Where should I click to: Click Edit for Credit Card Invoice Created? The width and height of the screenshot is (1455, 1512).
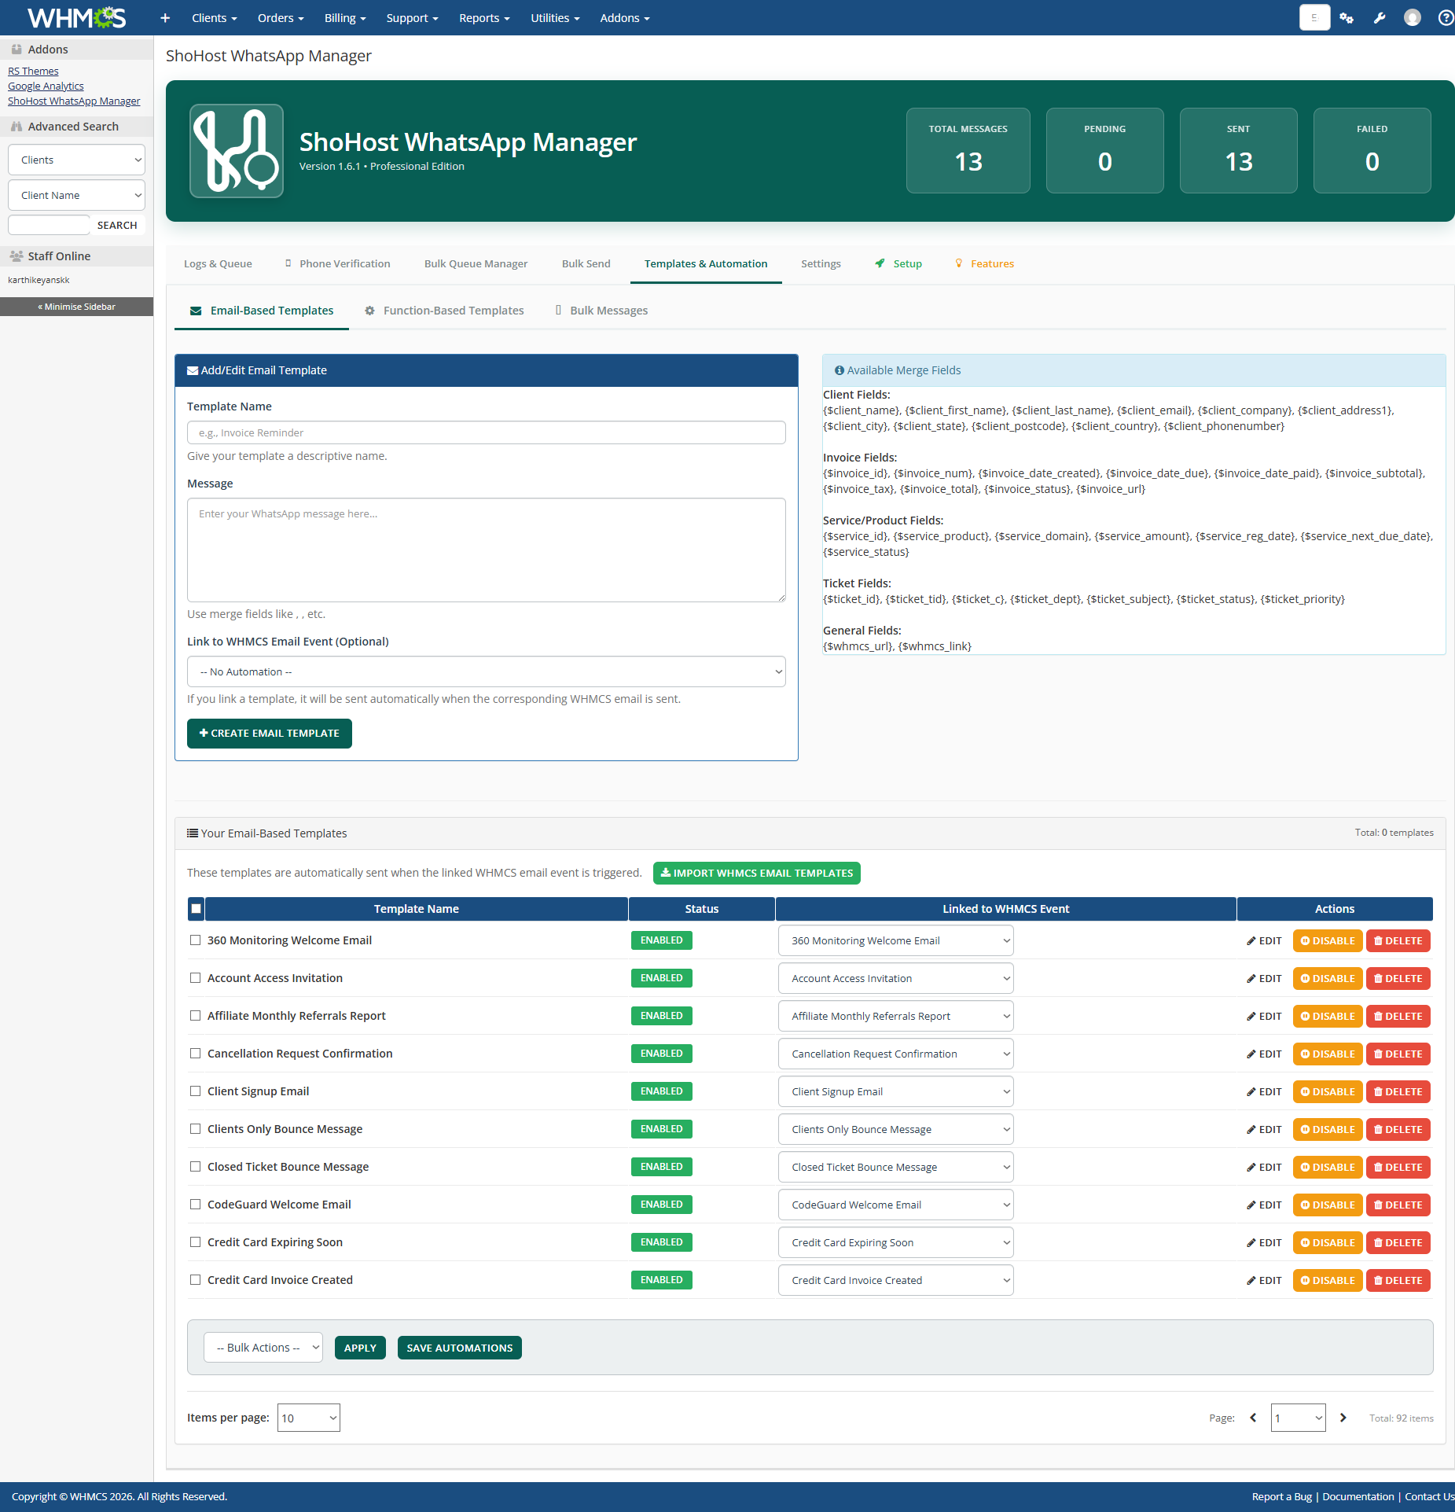[1264, 1280]
